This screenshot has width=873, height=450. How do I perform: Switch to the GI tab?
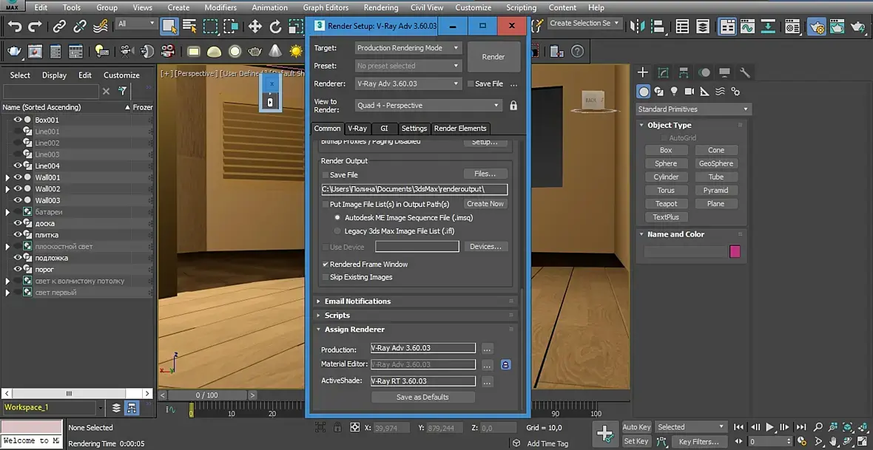[x=384, y=129]
